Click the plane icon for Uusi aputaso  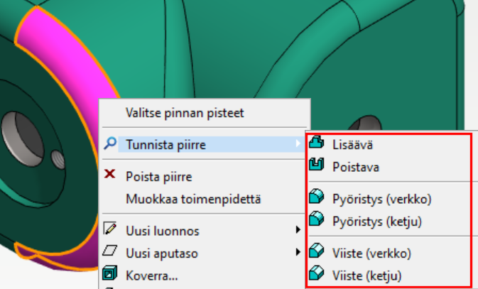tap(109, 251)
